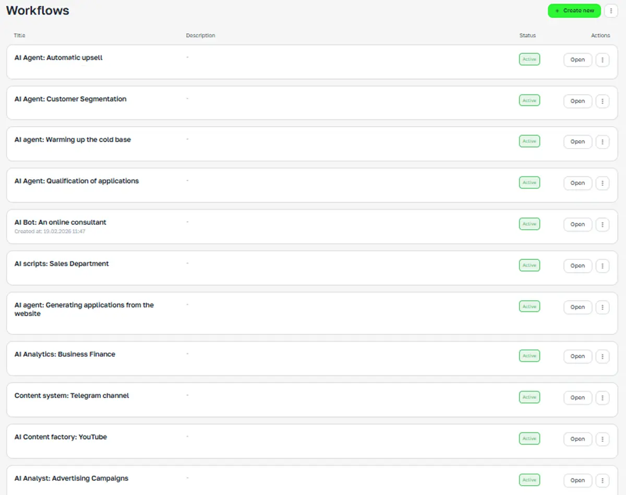This screenshot has height=495, width=626.
Task: Show more actions for Warming up the cold base
Action: coord(603,142)
